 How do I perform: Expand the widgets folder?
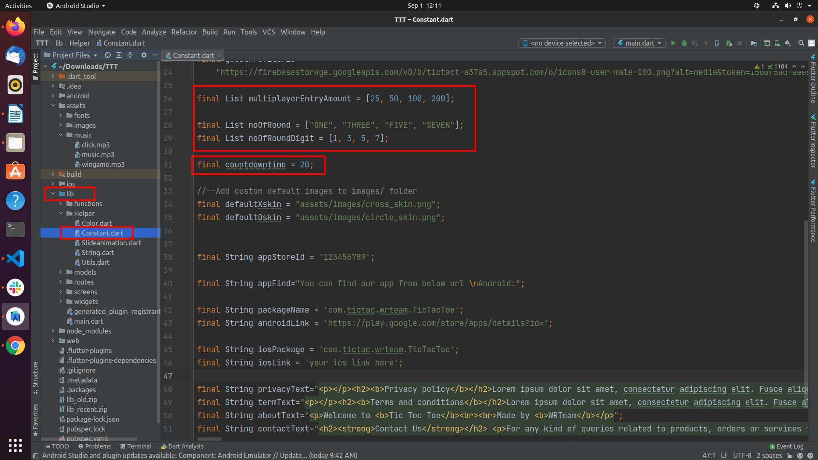point(61,302)
